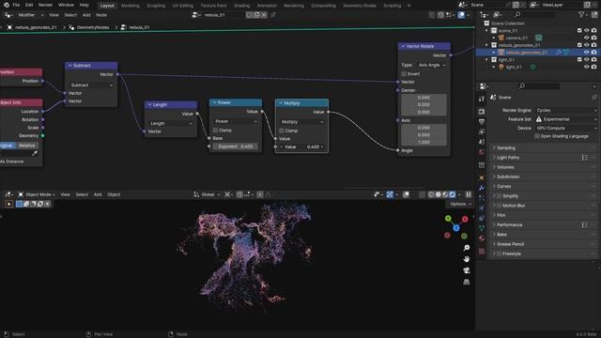The width and height of the screenshot is (601, 338).
Task: Toggle Clamp checkbox in Multiply node
Action: tap(282, 131)
